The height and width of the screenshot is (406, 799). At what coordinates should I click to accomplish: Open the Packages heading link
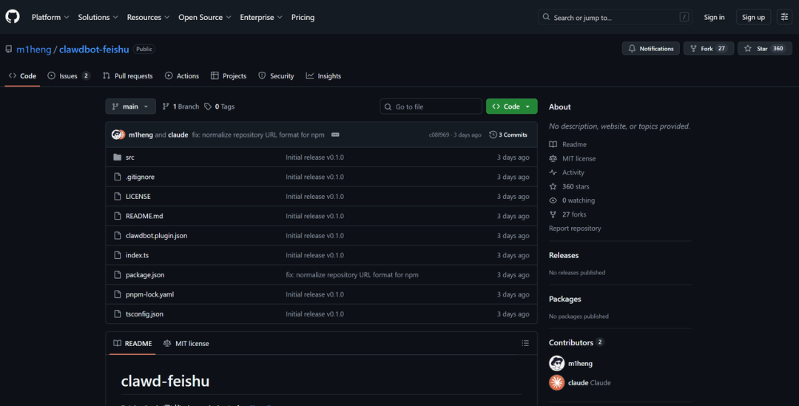pos(564,299)
